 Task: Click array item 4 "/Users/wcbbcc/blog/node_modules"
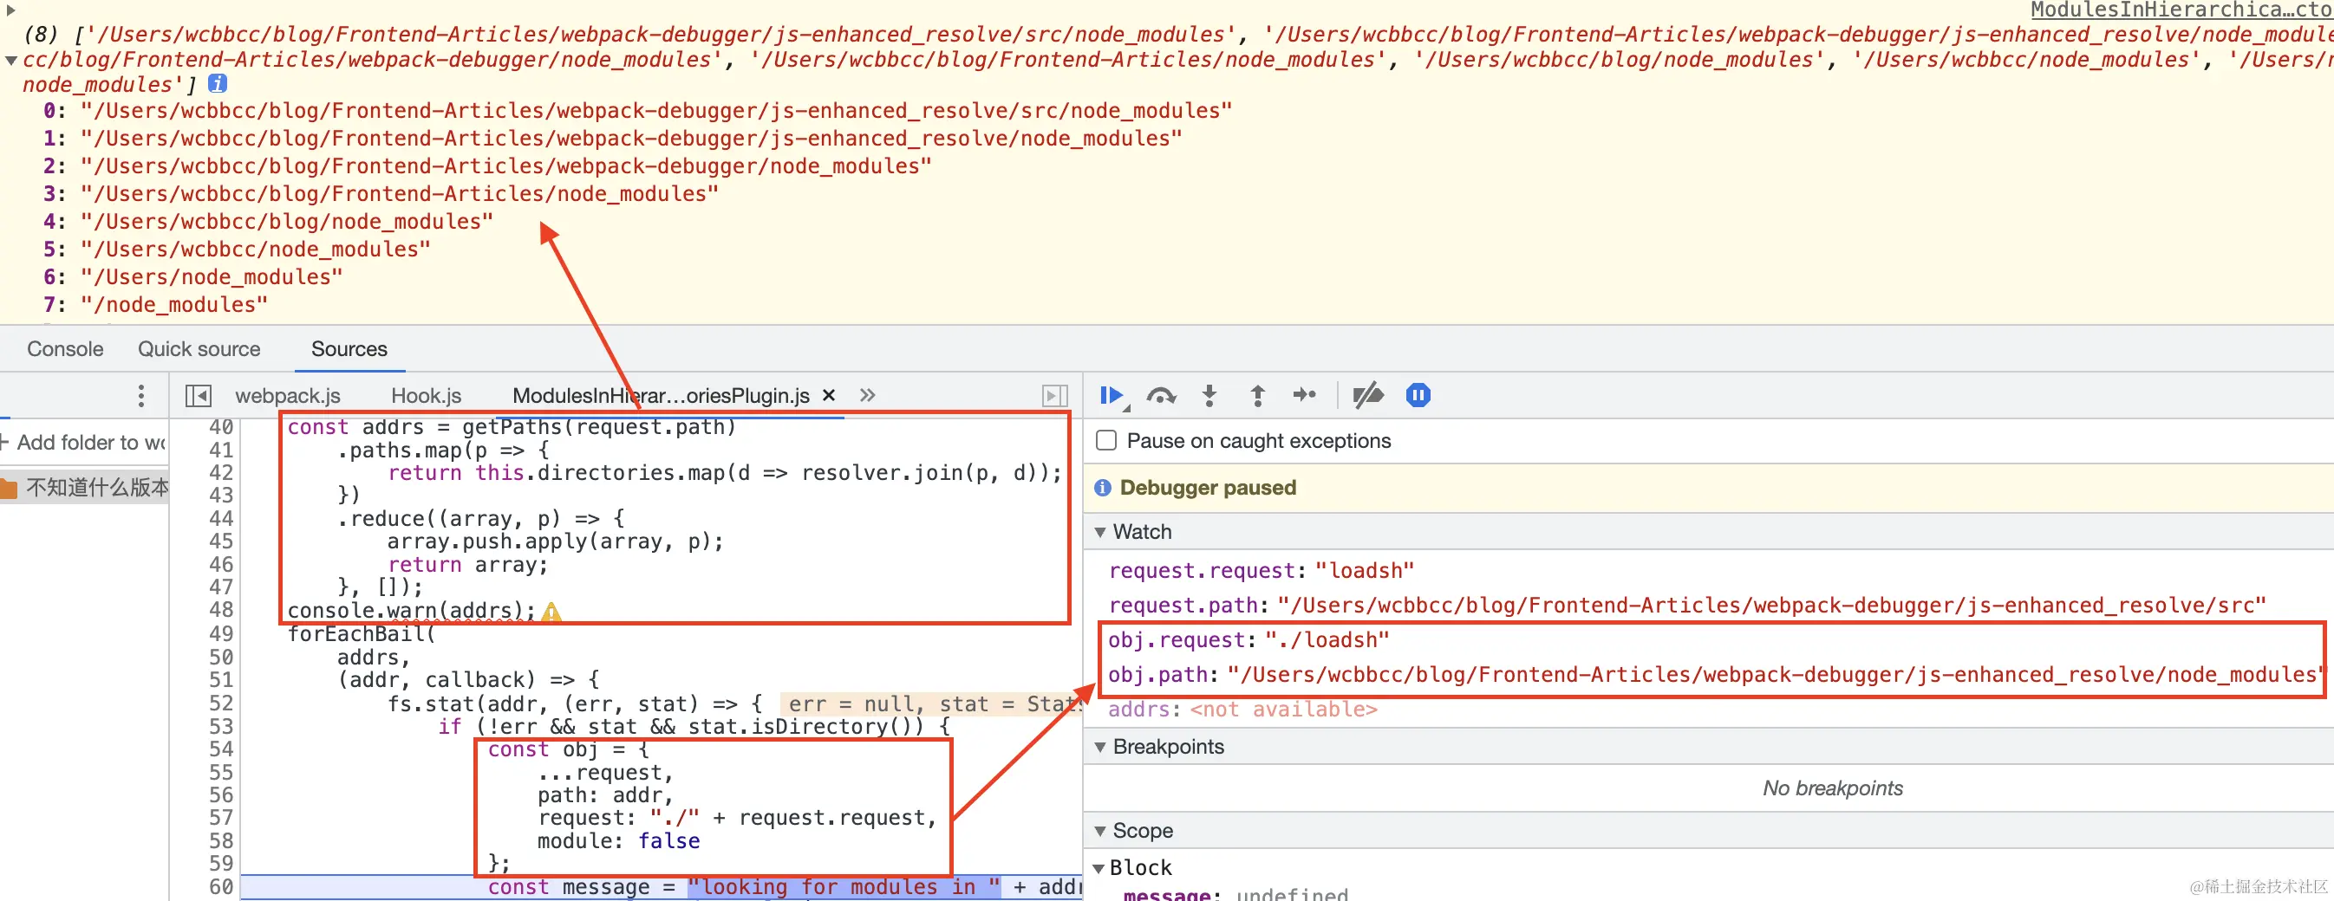286,222
